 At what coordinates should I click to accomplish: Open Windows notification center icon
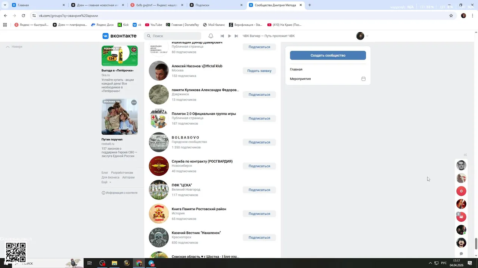(x=470, y=263)
